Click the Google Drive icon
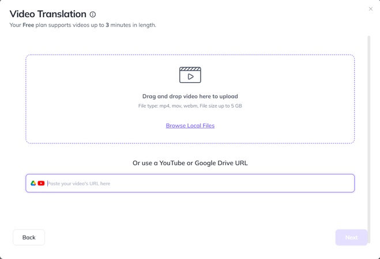Image resolution: width=380 pixels, height=259 pixels. click(33, 183)
